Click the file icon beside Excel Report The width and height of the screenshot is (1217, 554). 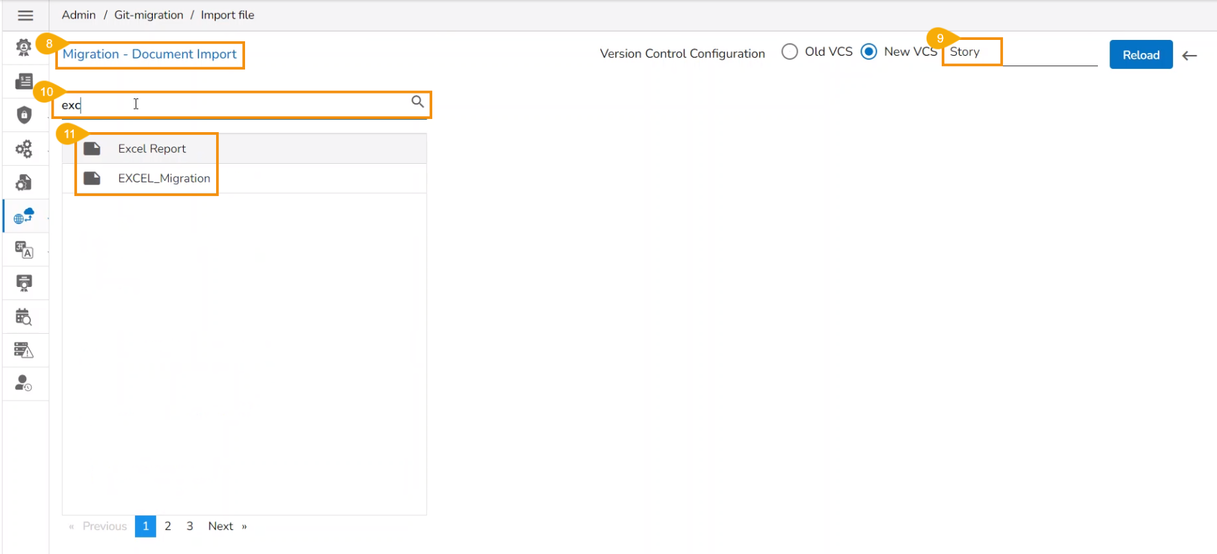click(92, 149)
